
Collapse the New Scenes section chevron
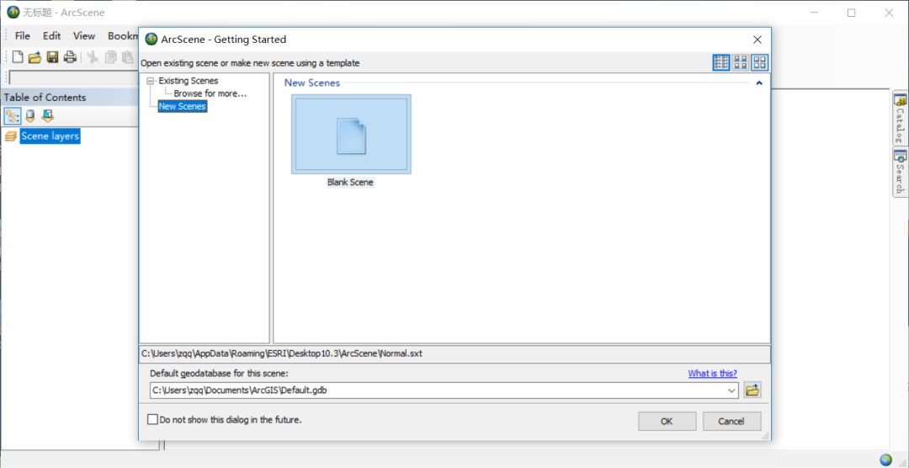click(x=759, y=83)
